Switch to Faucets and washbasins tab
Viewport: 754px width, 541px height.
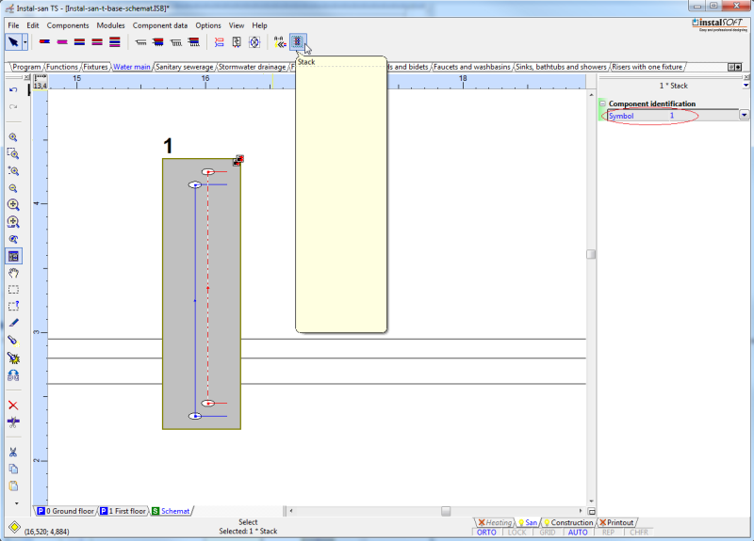tap(472, 67)
